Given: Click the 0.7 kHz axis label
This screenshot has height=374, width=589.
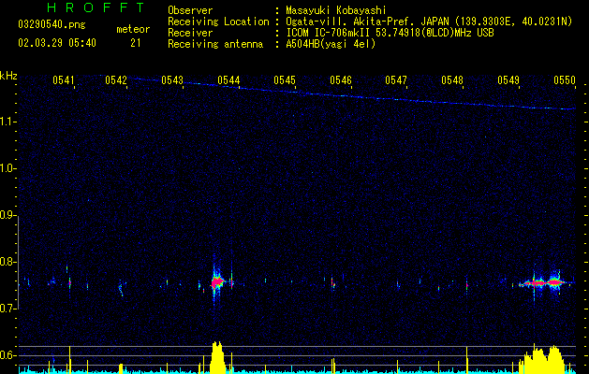Looking at the screenshot, I should [7, 309].
